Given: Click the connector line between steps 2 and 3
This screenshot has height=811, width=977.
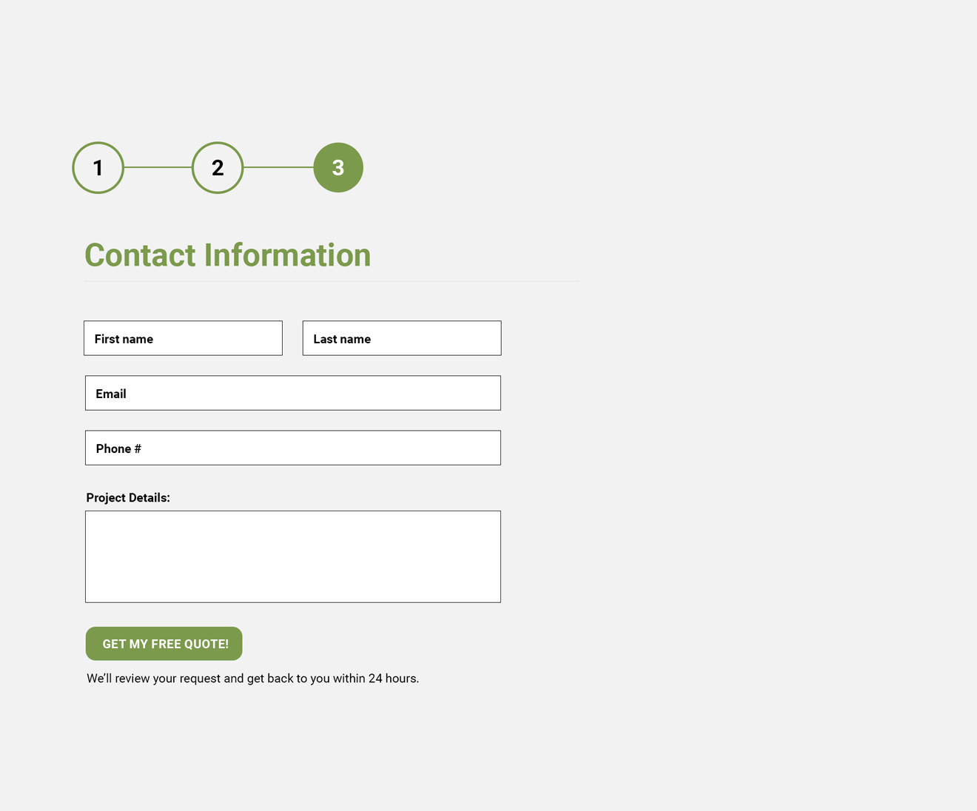Looking at the screenshot, I should click(x=278, y=167).
